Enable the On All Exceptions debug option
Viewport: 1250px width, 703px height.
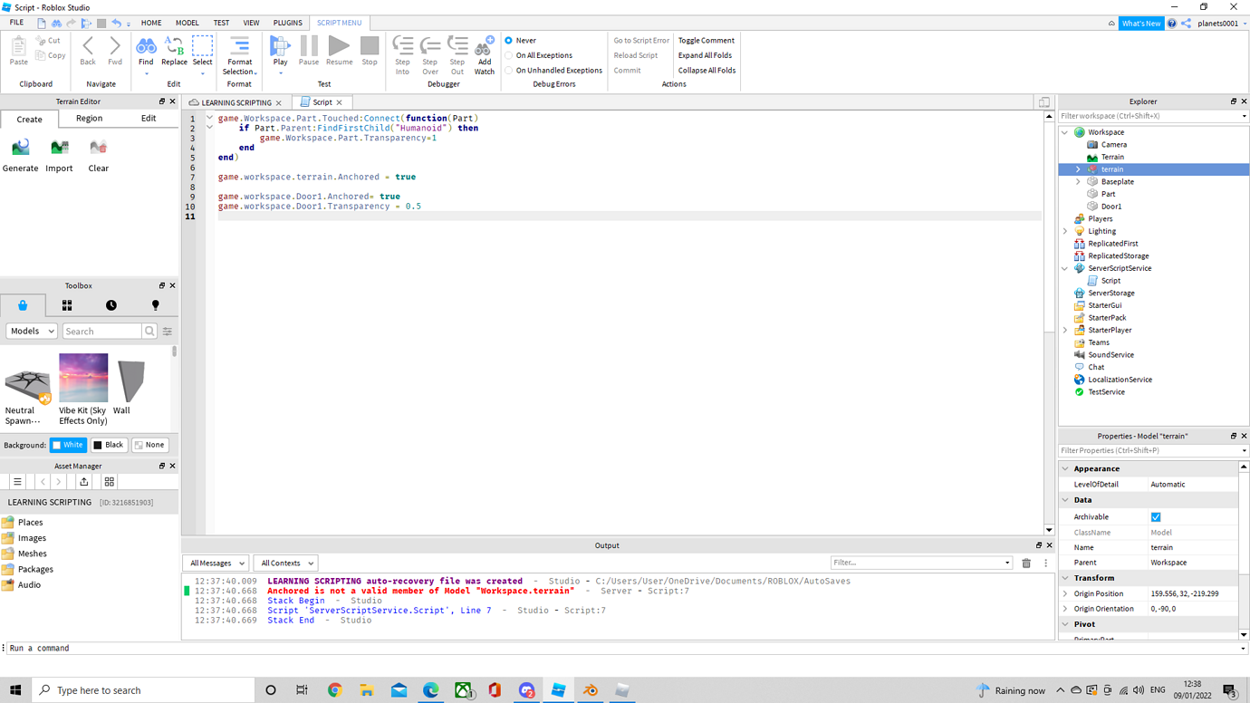(x=508, y=55)
